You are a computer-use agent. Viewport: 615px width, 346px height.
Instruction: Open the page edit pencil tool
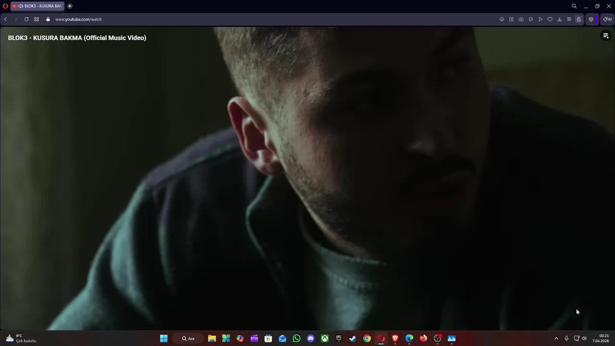tap(511, 19)
